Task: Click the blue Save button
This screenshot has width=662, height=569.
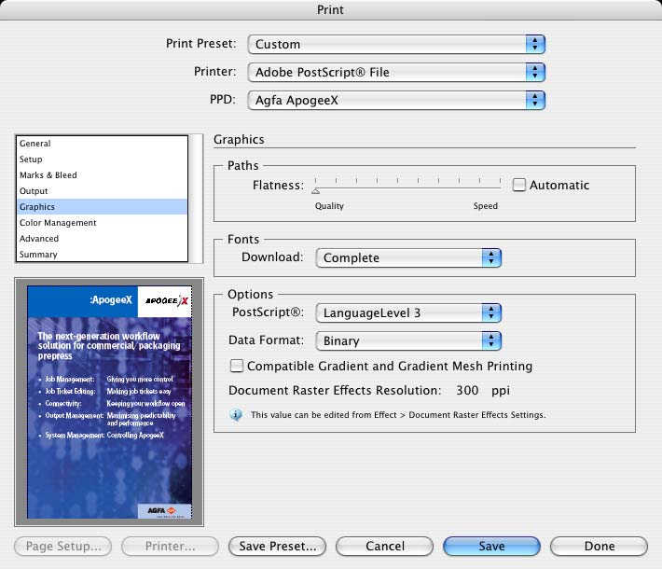Action: pos(492,547)
